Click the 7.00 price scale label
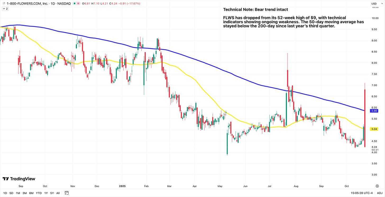385x197 pixels. tap(374, 85)
